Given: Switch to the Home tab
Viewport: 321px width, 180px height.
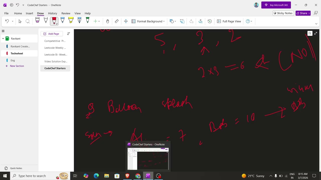Looking at the screenshot, I should (x=18, y=13).
